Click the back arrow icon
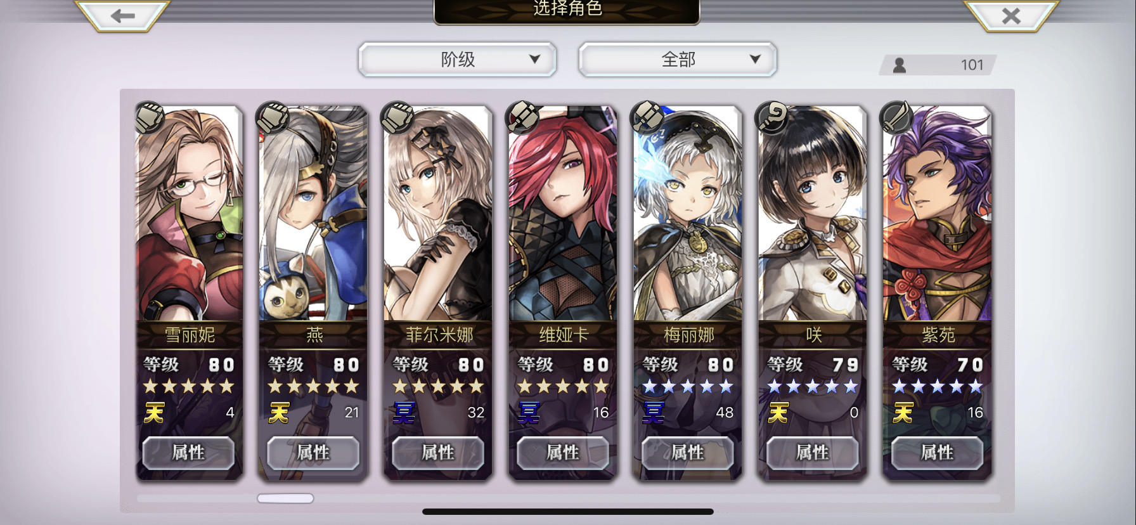The height and width of the screenshot is (525, 1136). 122,15
